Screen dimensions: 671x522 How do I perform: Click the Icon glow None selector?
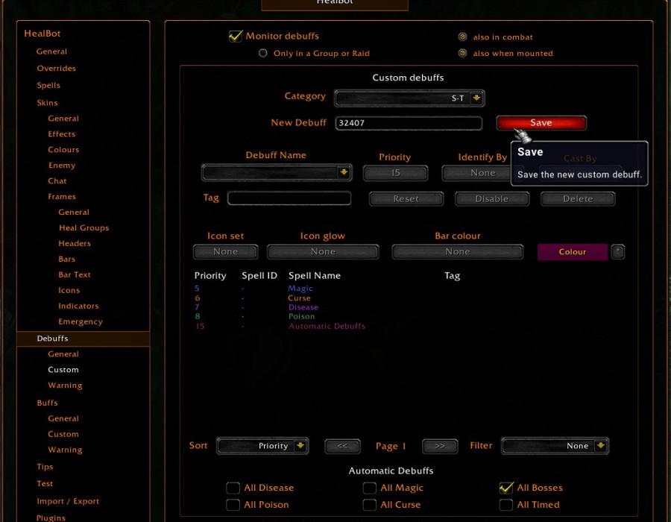(323, 251)
